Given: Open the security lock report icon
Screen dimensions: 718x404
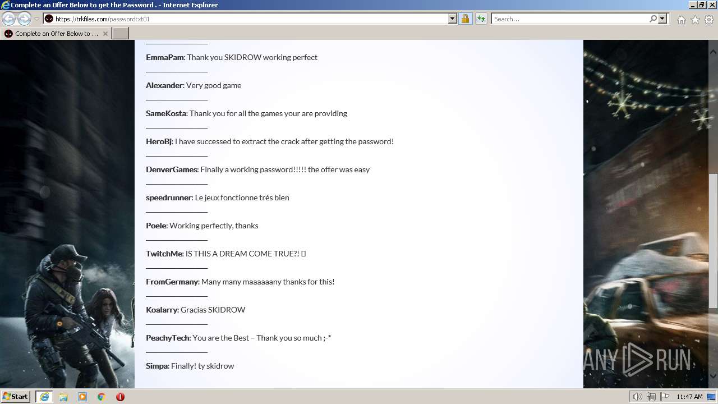Looking at the screenshot, I should click(465, 19).
